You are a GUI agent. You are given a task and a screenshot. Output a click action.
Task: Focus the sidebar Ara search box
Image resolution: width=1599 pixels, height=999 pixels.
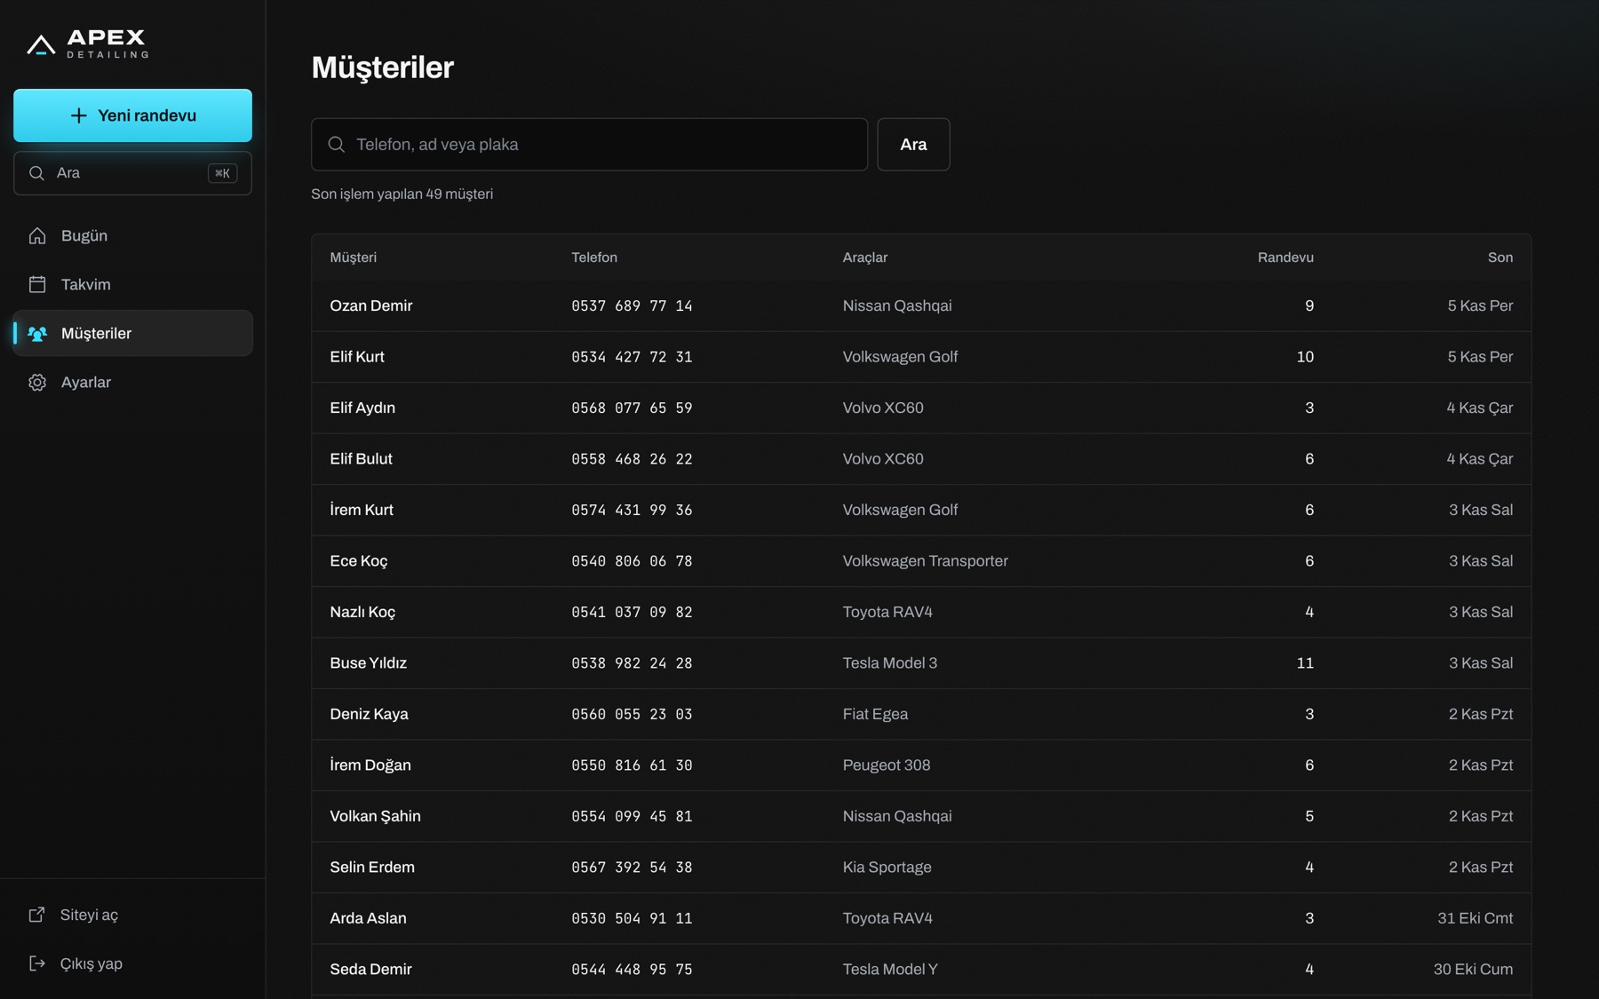(132, 173)
